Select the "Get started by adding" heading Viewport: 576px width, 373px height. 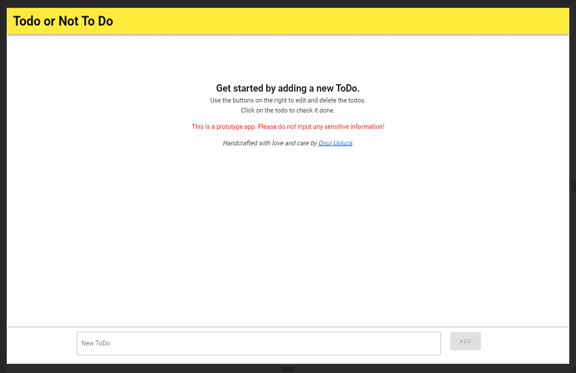287,88
